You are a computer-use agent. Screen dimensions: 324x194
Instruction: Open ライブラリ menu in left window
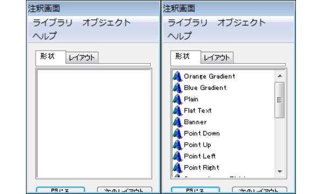pos(52,23)
